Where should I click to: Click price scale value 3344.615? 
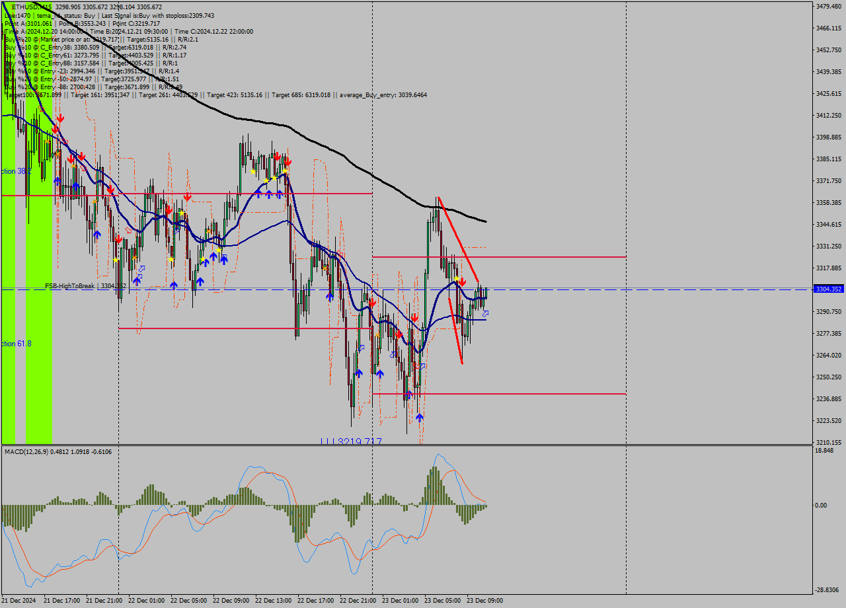coord(828,224)
